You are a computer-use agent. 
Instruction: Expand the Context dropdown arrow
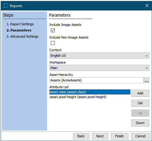point(147,56)
